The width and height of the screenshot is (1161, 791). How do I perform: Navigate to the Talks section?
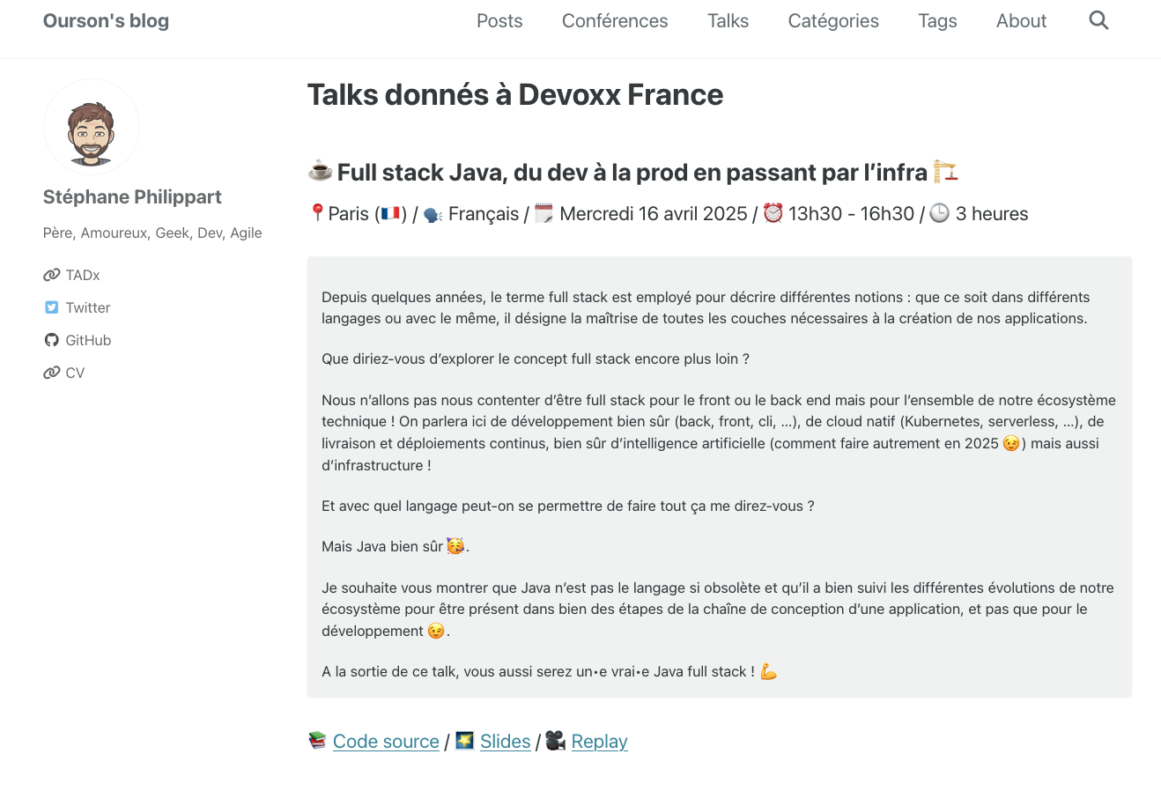(x=728, y=21)
